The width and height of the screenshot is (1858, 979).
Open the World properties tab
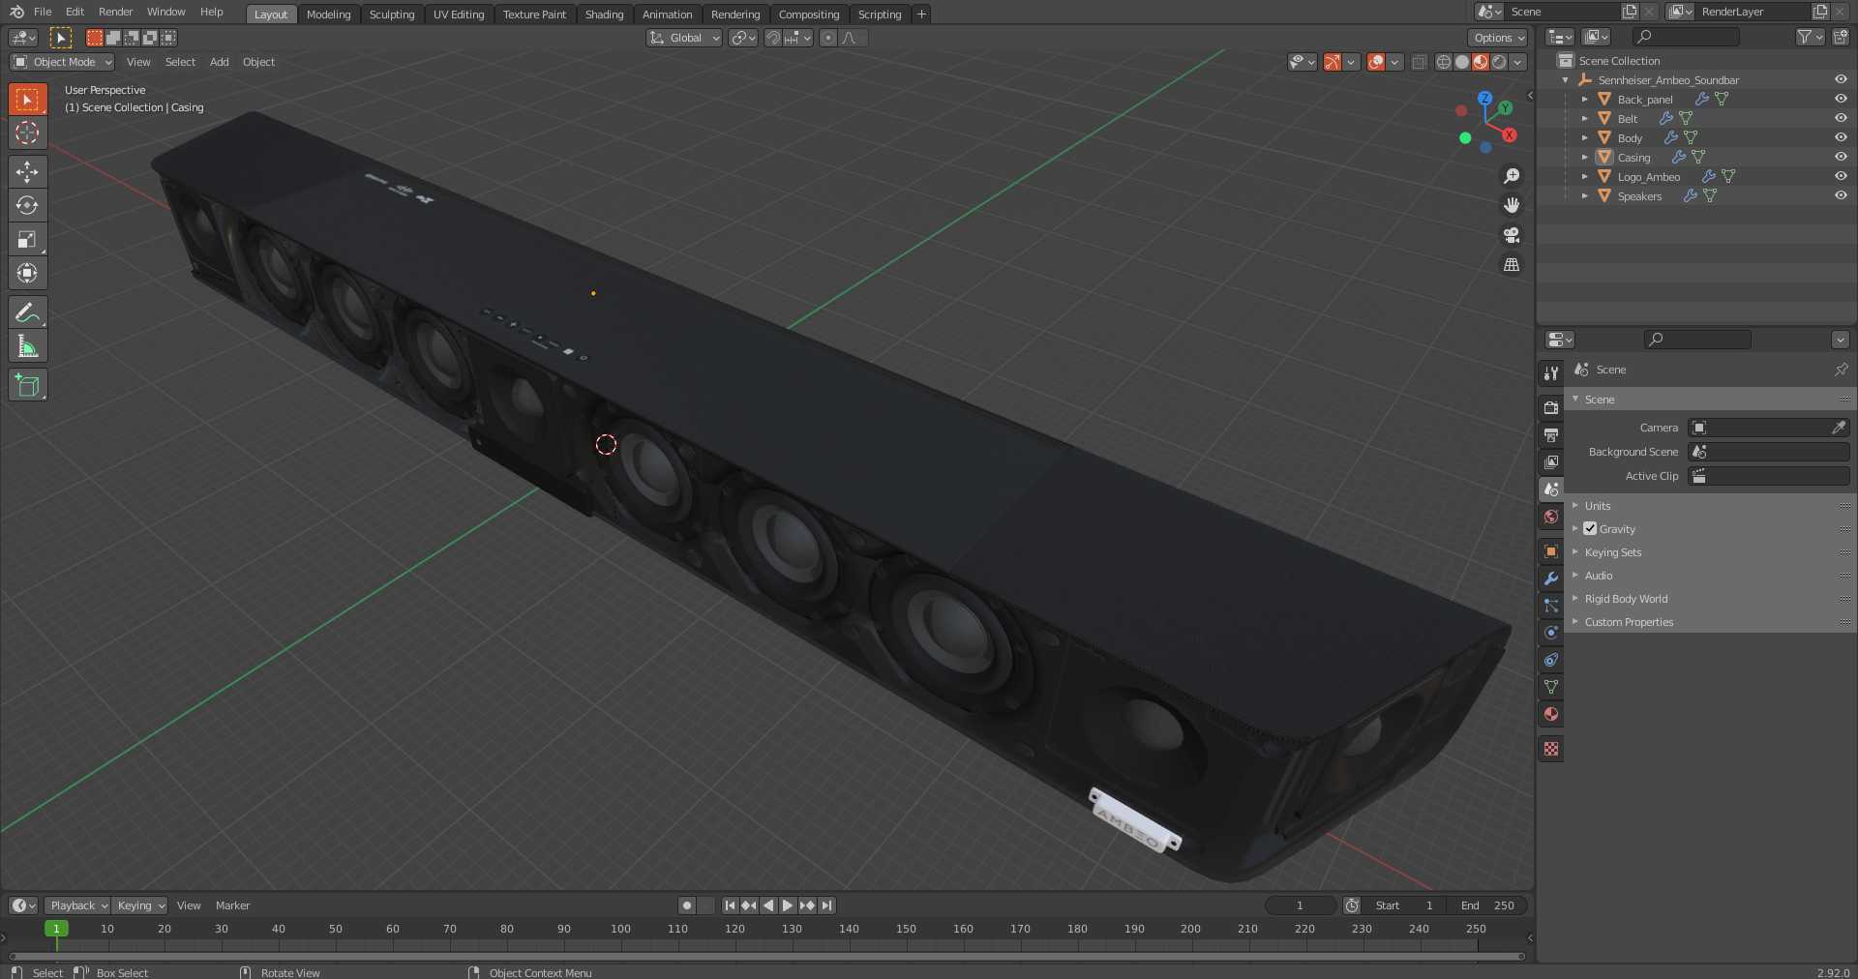1551,516
